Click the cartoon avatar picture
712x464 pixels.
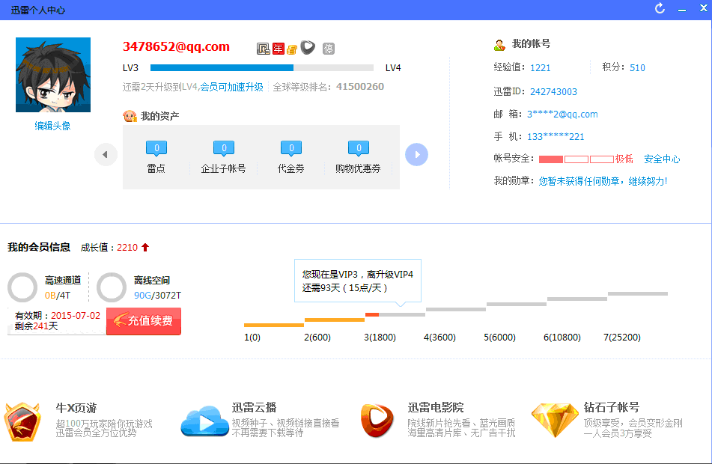click(x=53, y=75)
